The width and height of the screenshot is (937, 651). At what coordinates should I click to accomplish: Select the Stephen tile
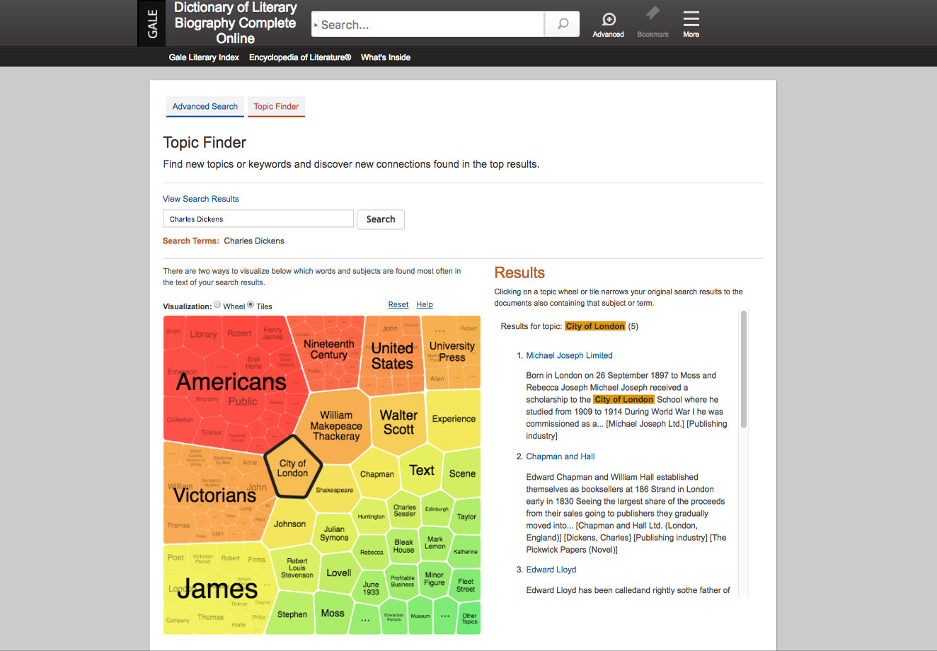pos(292,614)
